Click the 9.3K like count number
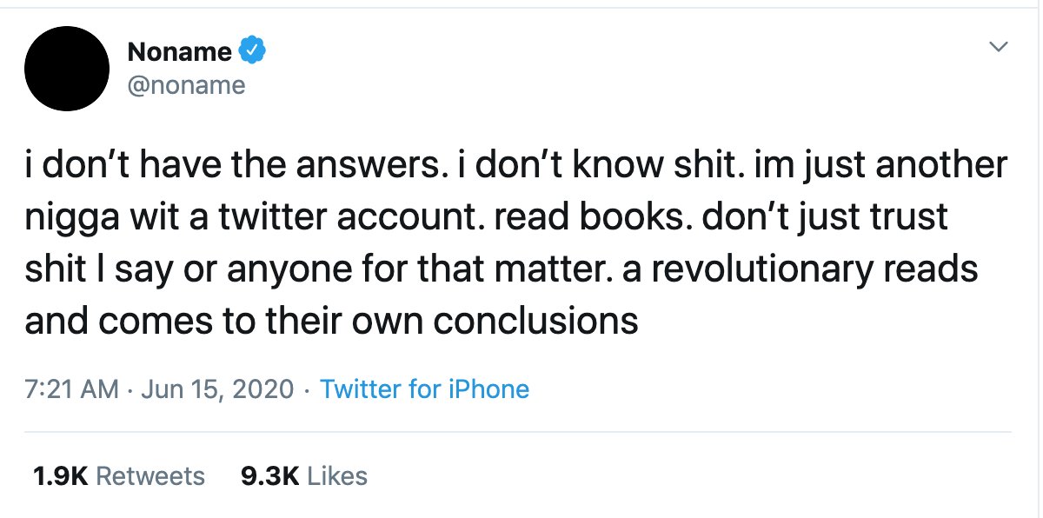This screenshot has height=518, width=1043. 269,475
